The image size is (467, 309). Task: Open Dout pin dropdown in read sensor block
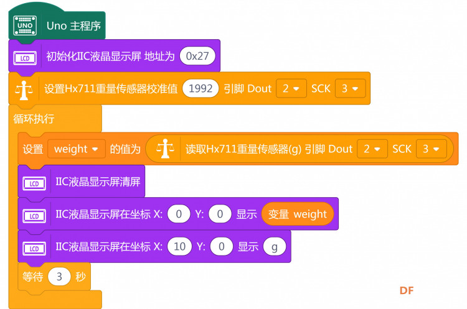coord(372,149)
